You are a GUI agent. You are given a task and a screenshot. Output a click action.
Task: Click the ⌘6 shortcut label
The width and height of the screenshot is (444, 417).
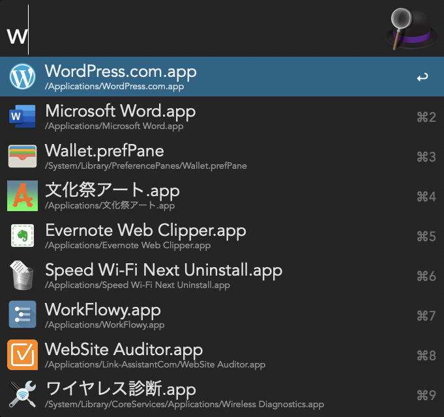coord(426,276)
